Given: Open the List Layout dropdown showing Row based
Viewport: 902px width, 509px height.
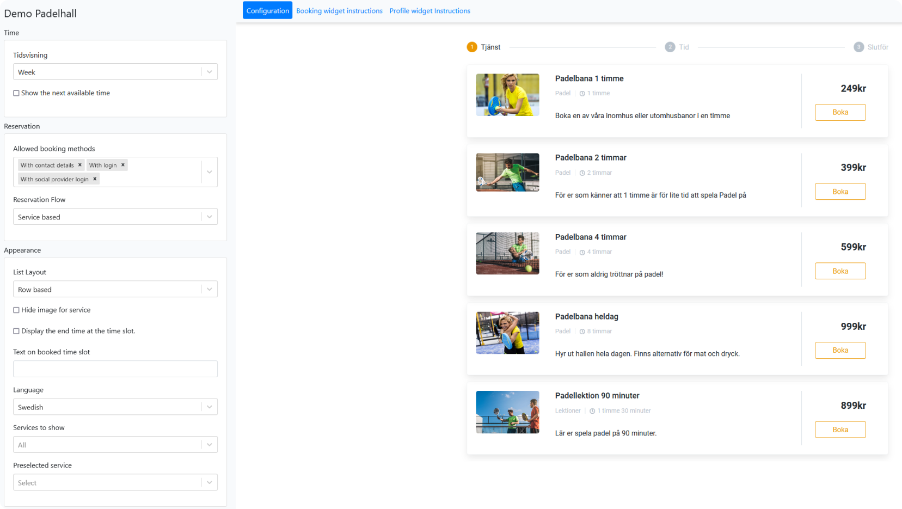Looking at the screenshot, I should [115, 289].
